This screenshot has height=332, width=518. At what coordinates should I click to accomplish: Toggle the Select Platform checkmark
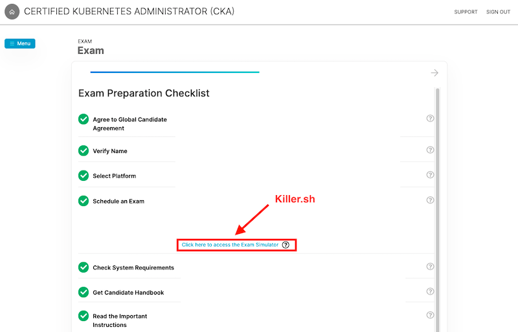point(84,176)
